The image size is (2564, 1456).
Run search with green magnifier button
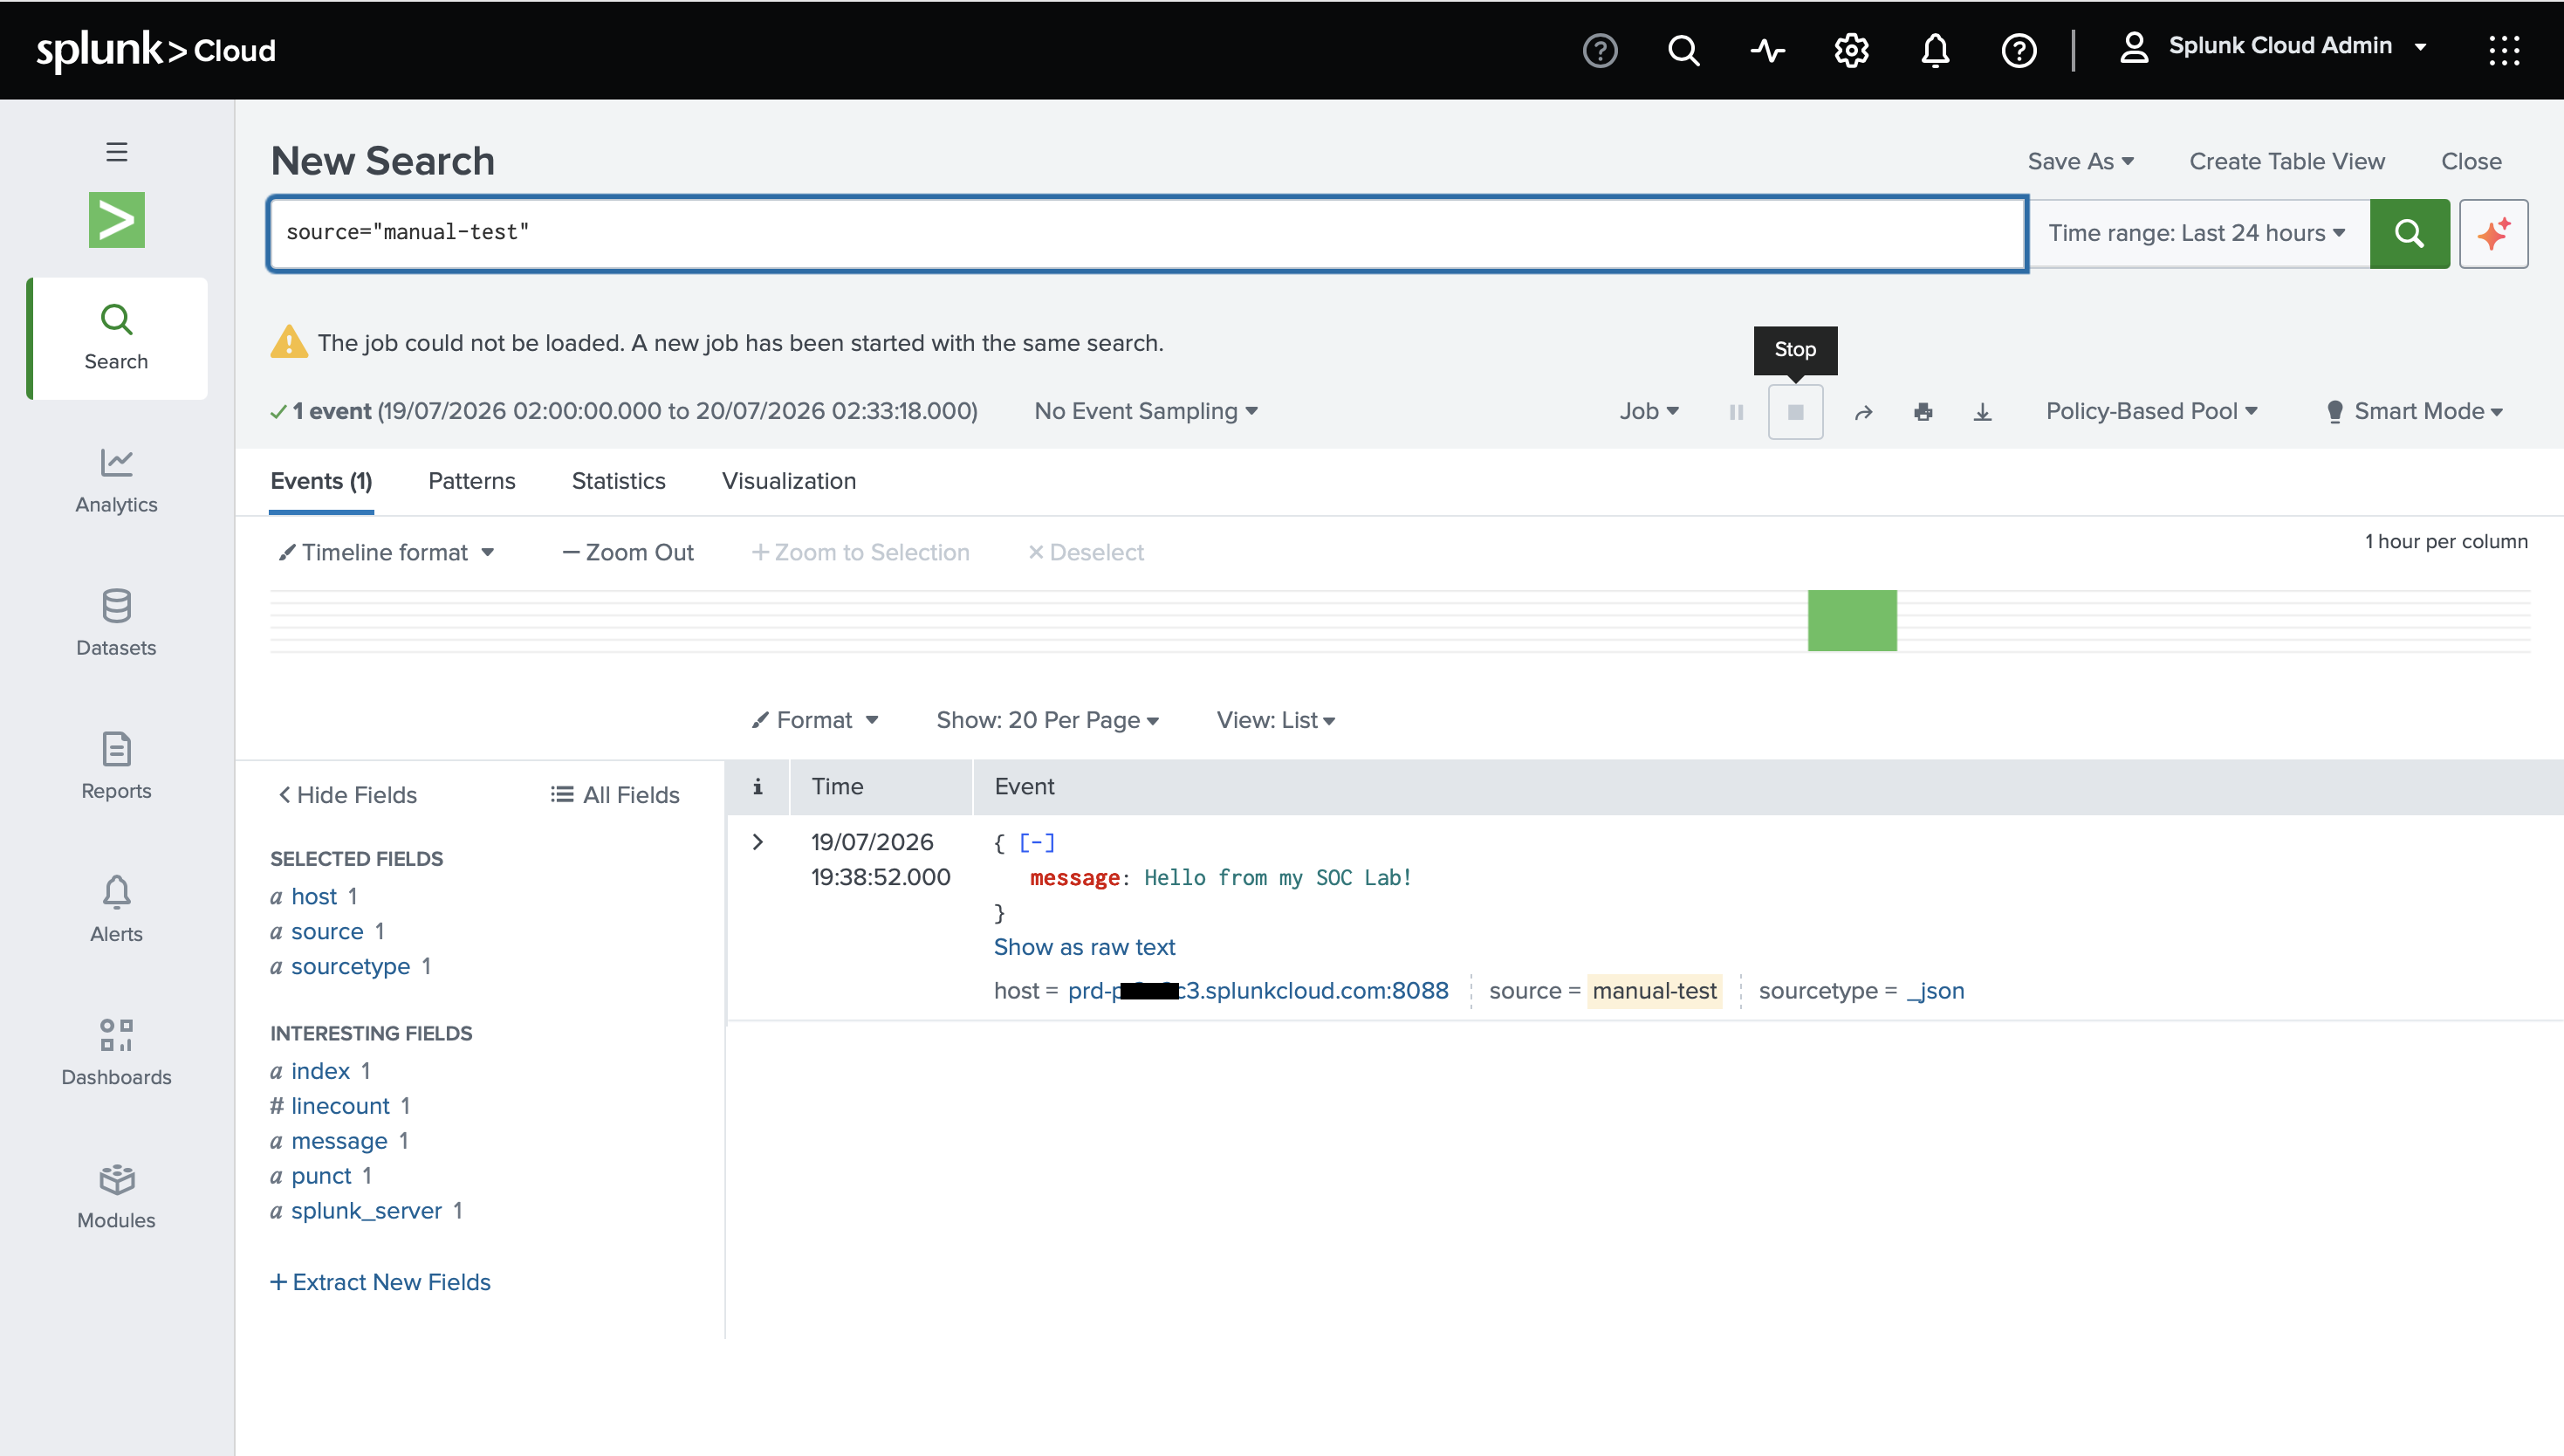[2409, 234]
